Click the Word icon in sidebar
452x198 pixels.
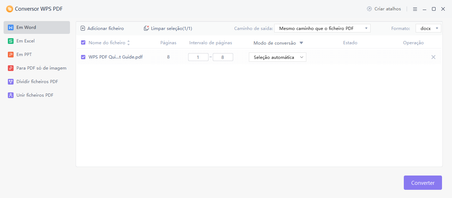(11, 27)
